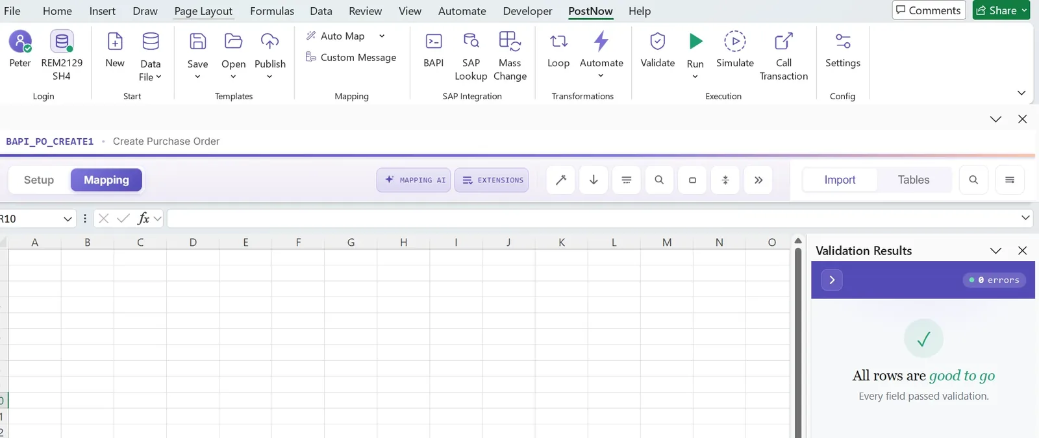Open the View tab

click(x=410, y=11)
